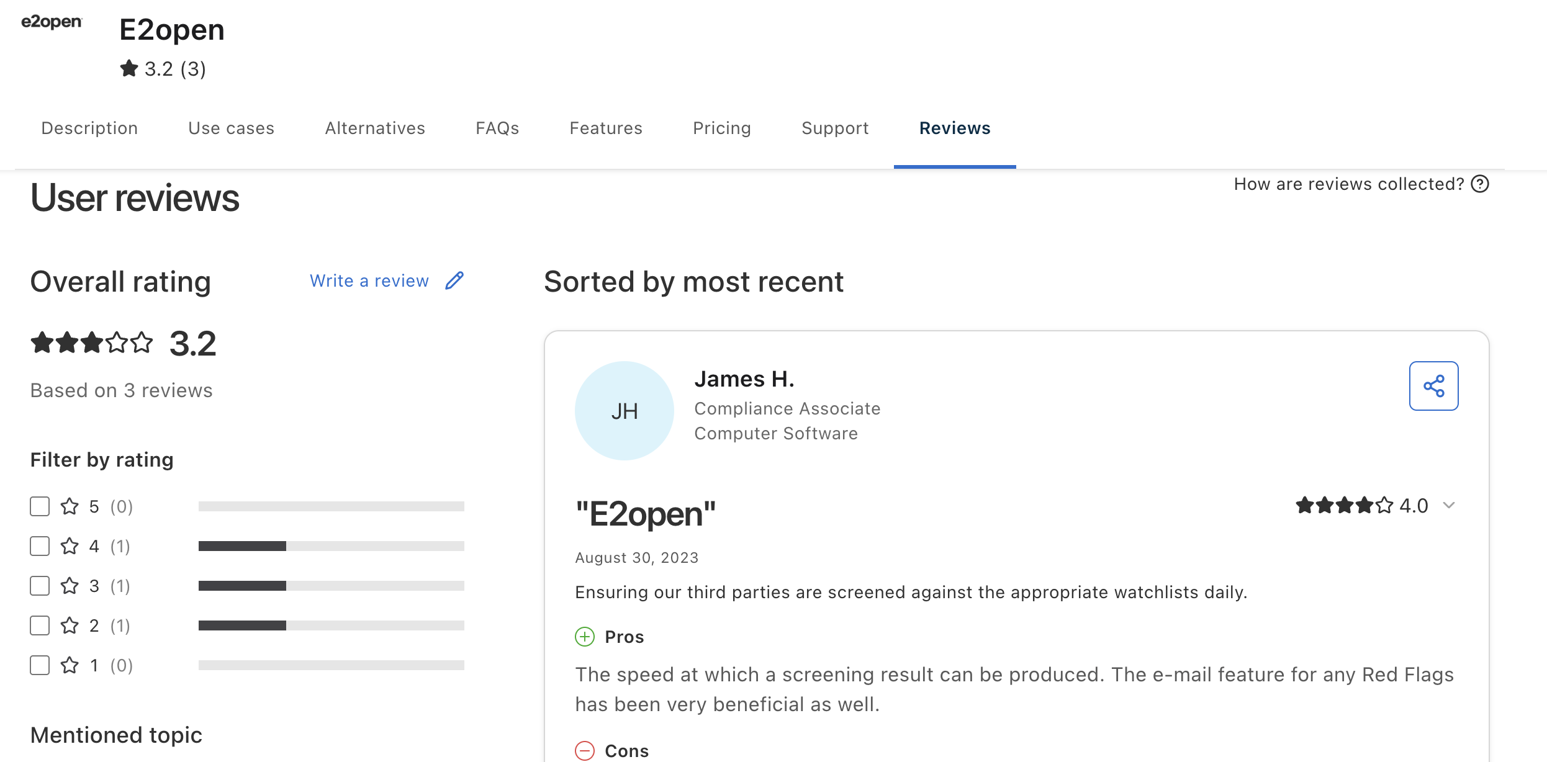This screenshot has height=762, width=1547.
Task: Go to the Alternatives tab
Action: pos(375,128)
